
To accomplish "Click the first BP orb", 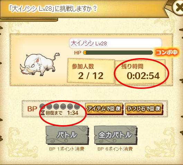I will pyautogui.click(x=42, y=107).
